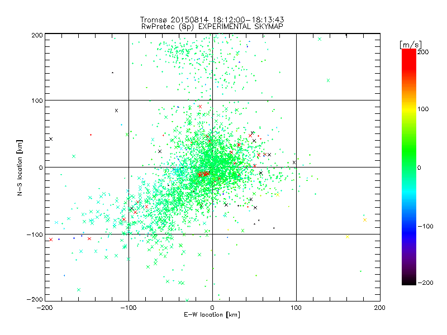The height and width of the screenshot is (335, 447).
Task: Select the "0" tick label on N-S axis
Action: [41, 167]
